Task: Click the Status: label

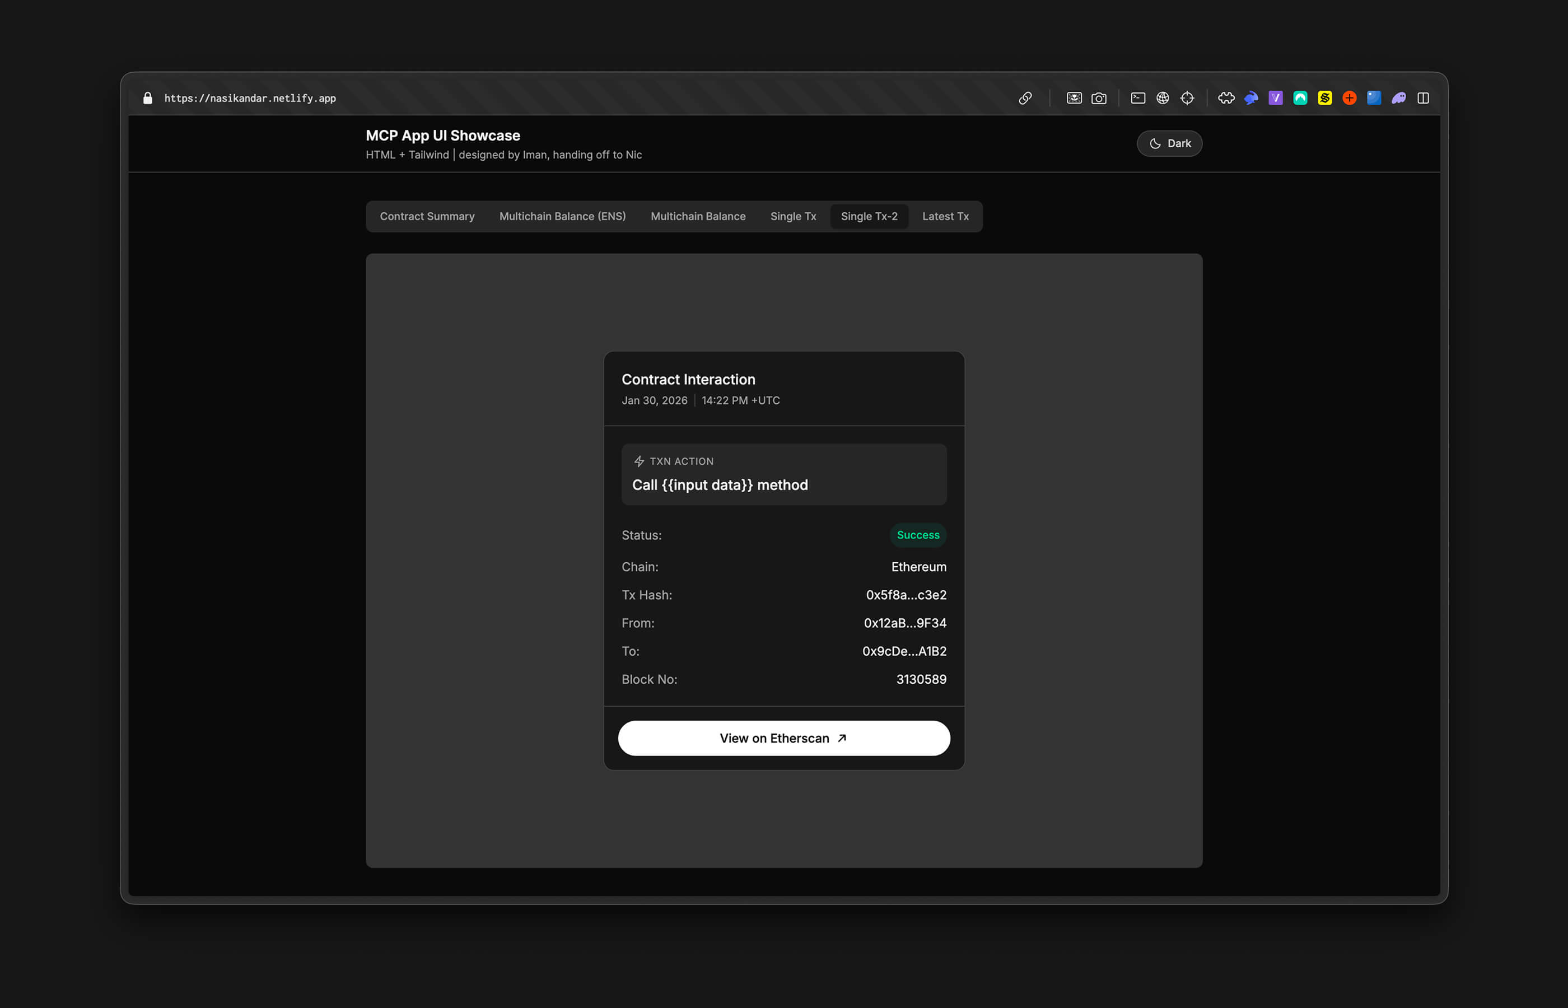Action: pyautogui.click(x=641, y=535)
